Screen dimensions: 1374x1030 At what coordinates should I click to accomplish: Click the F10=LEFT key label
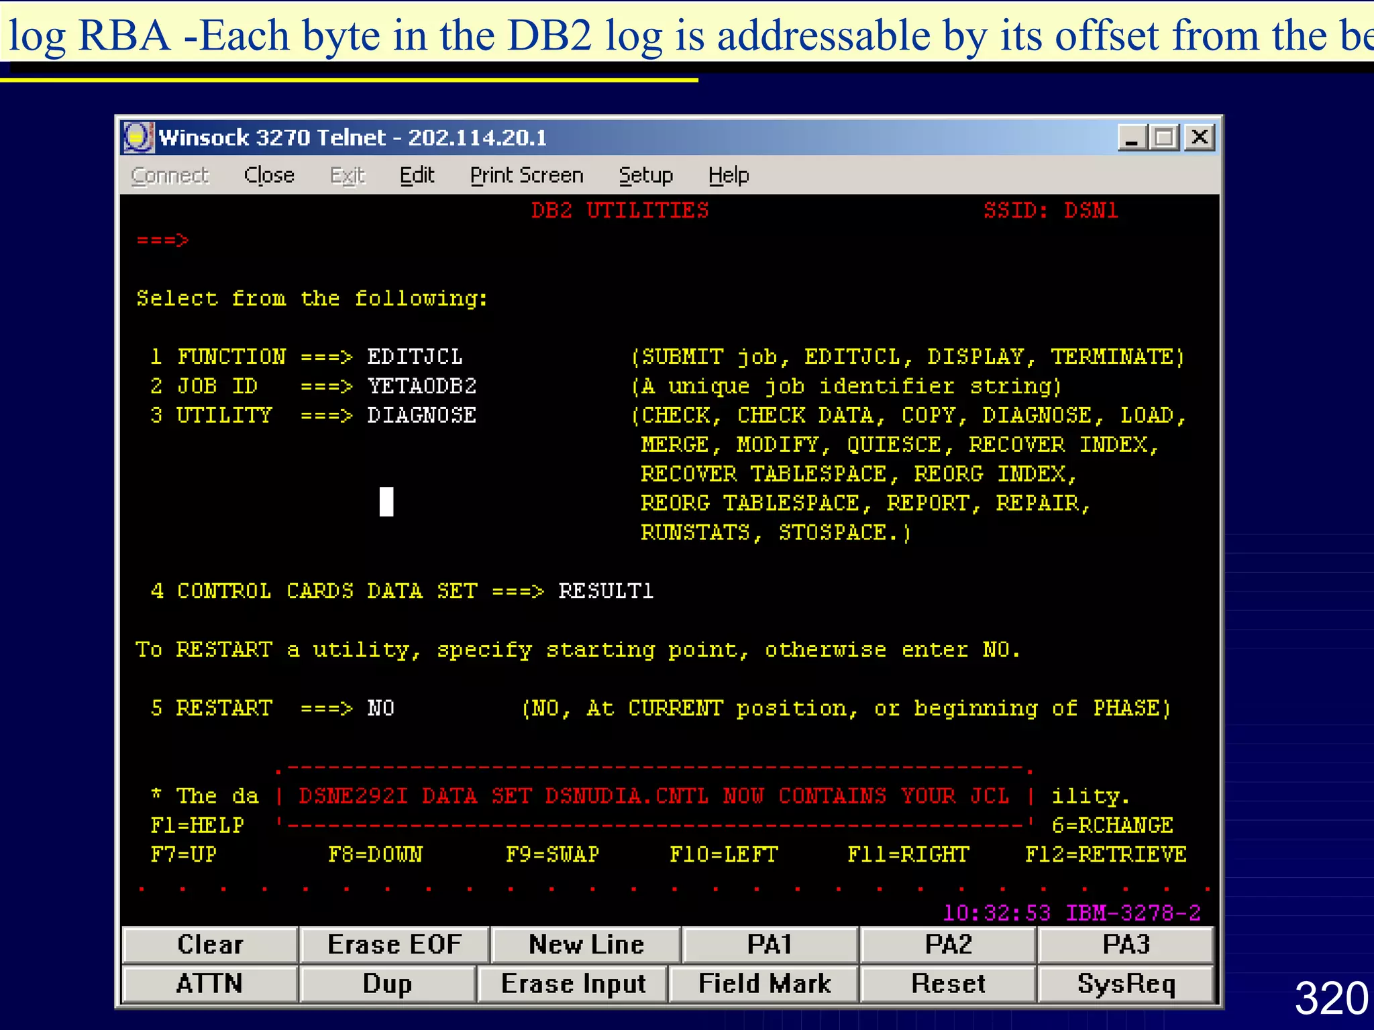click(x=724, y=855)
